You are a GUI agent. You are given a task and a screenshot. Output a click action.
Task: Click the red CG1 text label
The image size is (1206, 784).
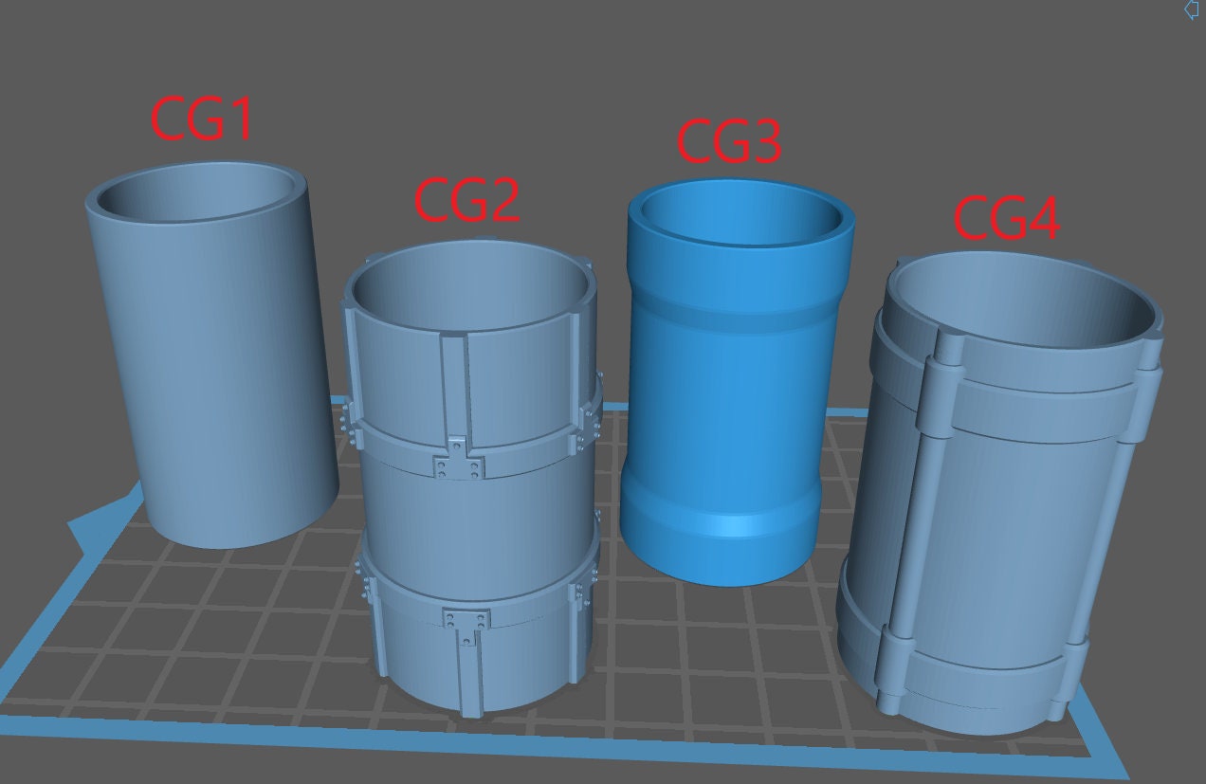[x=202, y=120]
